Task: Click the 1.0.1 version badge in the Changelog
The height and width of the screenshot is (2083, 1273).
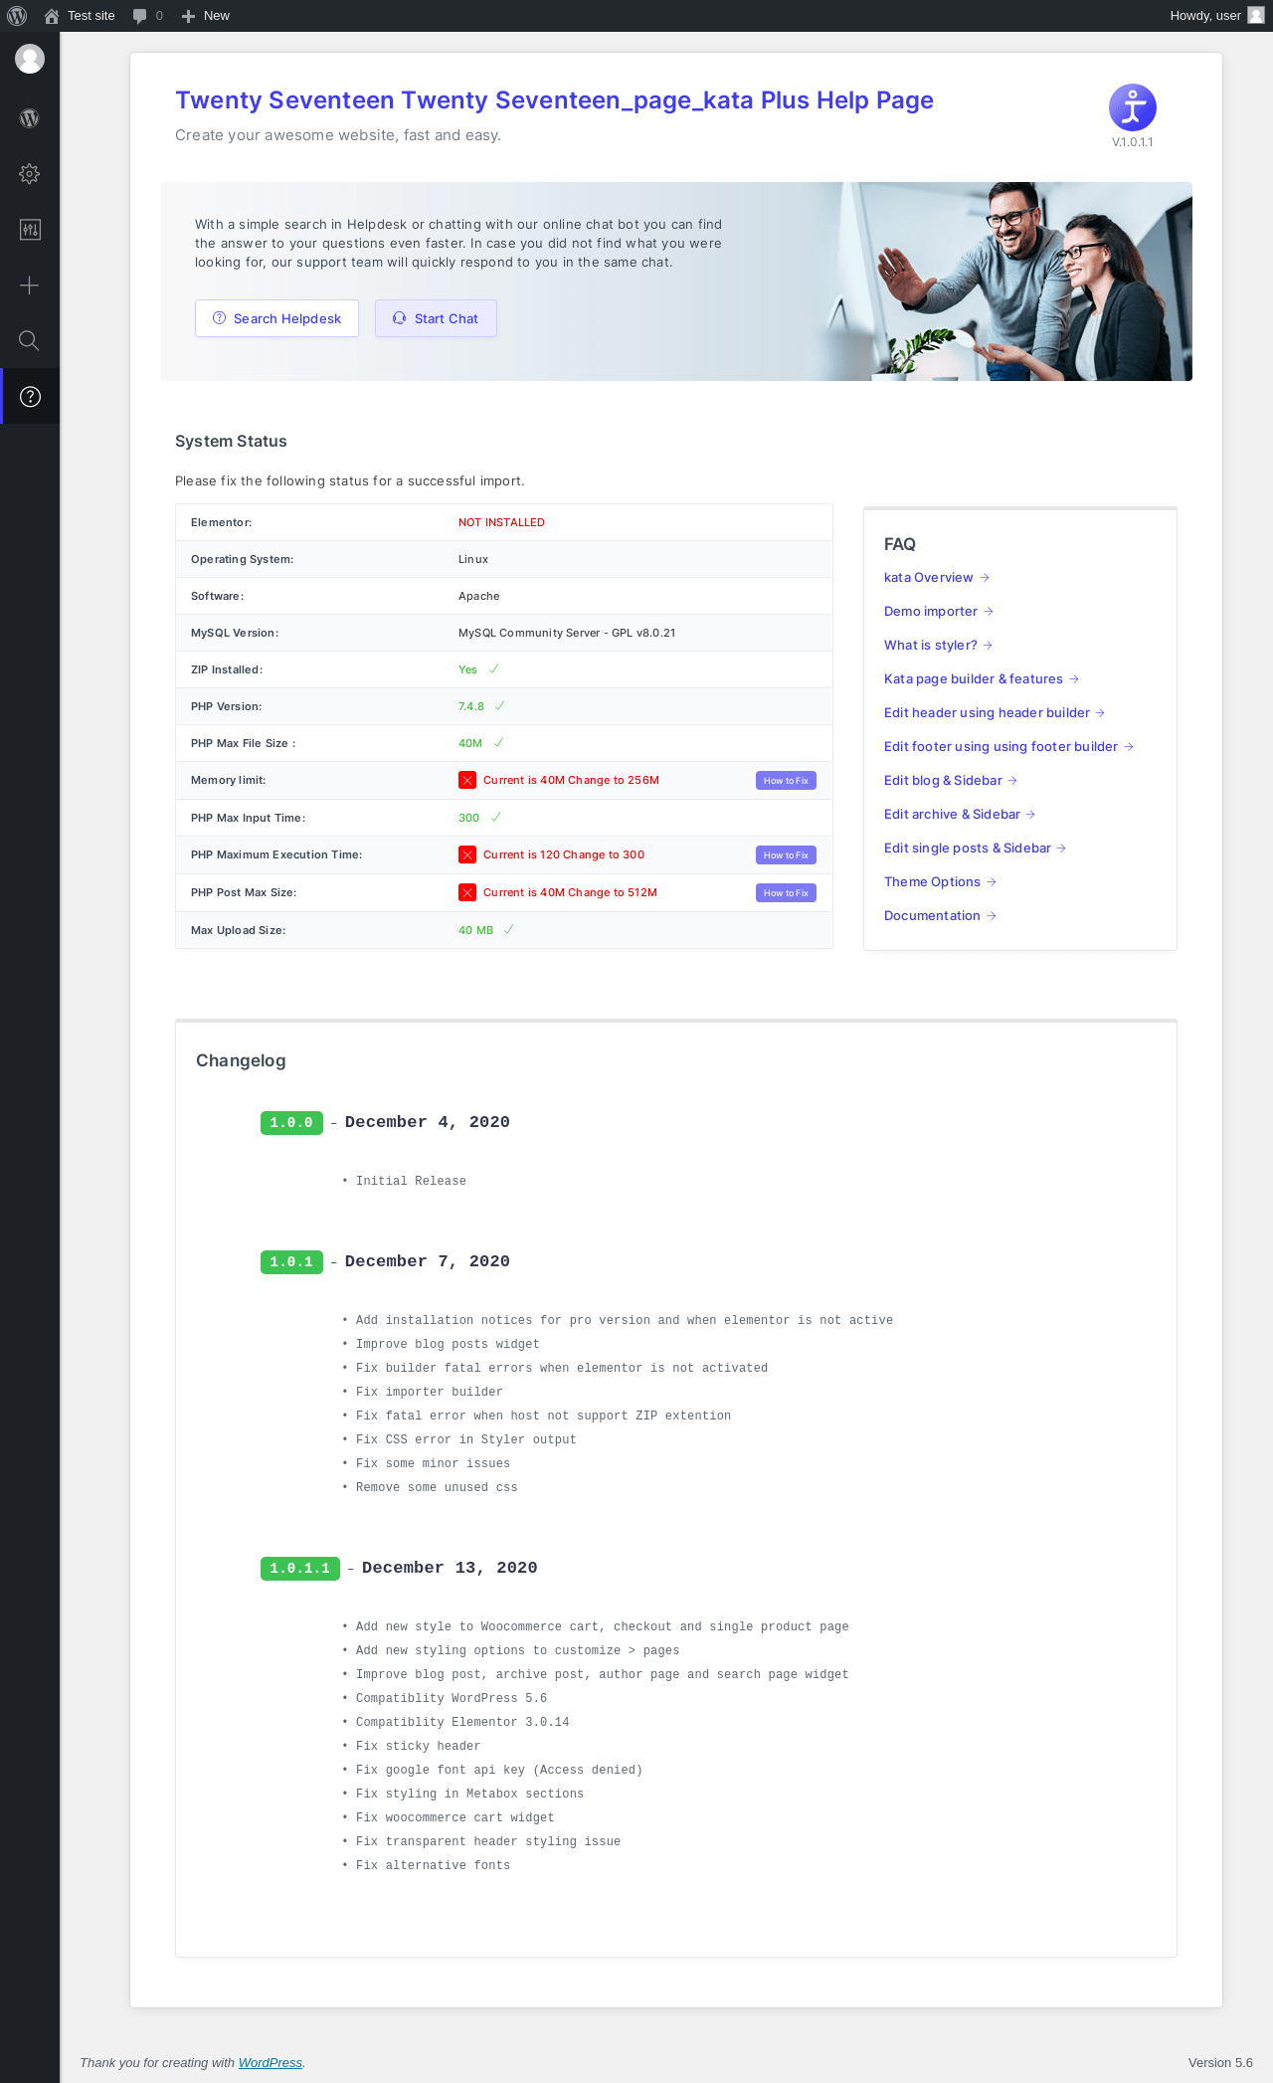Action: (x=291, y=1262)
